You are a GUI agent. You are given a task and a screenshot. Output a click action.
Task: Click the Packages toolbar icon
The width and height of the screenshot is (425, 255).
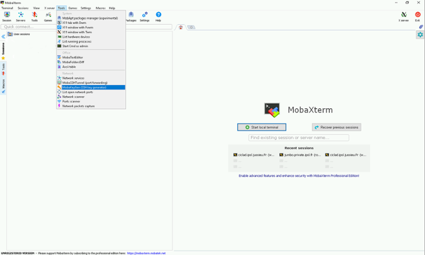[131, 17]
